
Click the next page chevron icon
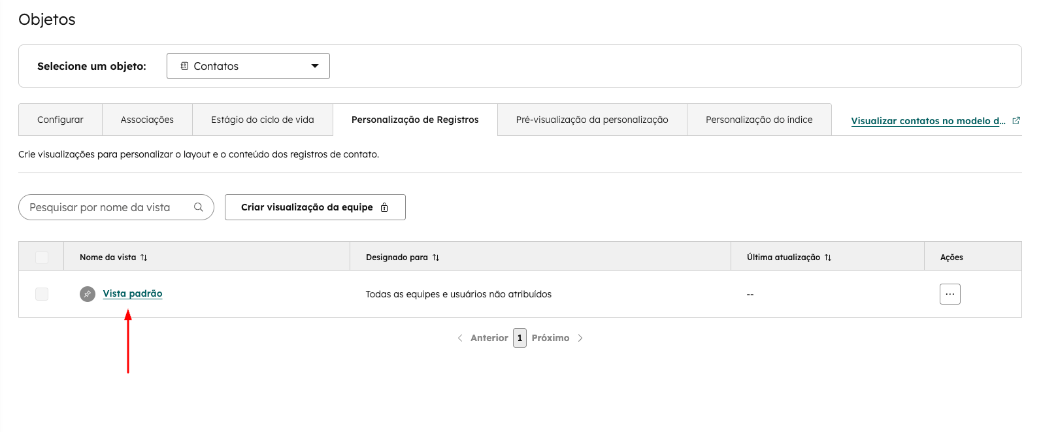pyautogui.click(x=580, y=338)
